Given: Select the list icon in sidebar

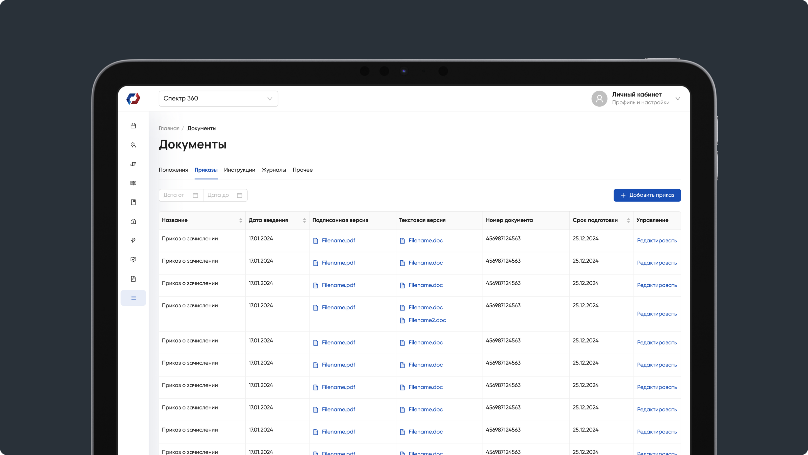Looking at the screenshot, I should pos(133,298).
